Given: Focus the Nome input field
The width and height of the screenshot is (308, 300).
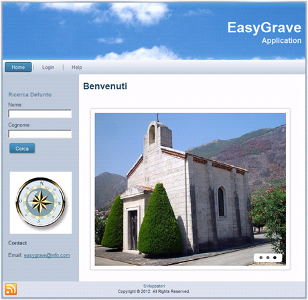Looking at the screenshot, I should point(40,114).
